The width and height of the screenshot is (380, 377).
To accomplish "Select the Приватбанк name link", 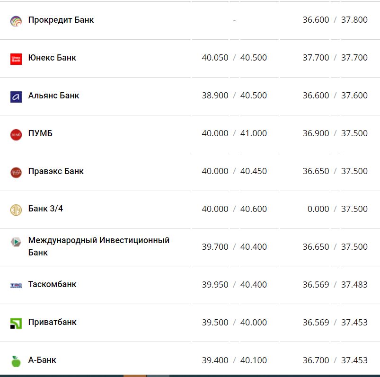I will (52, 322).
